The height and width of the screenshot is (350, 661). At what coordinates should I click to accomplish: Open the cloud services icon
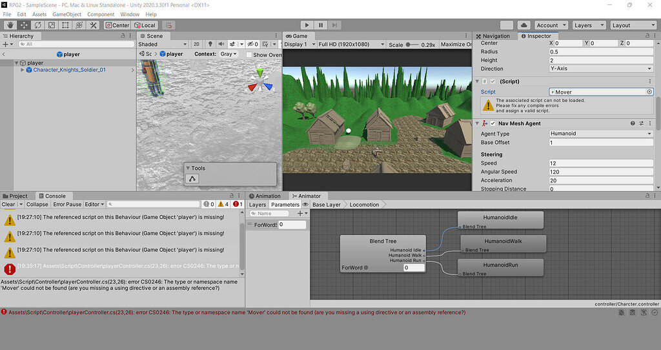click(524, 25)
